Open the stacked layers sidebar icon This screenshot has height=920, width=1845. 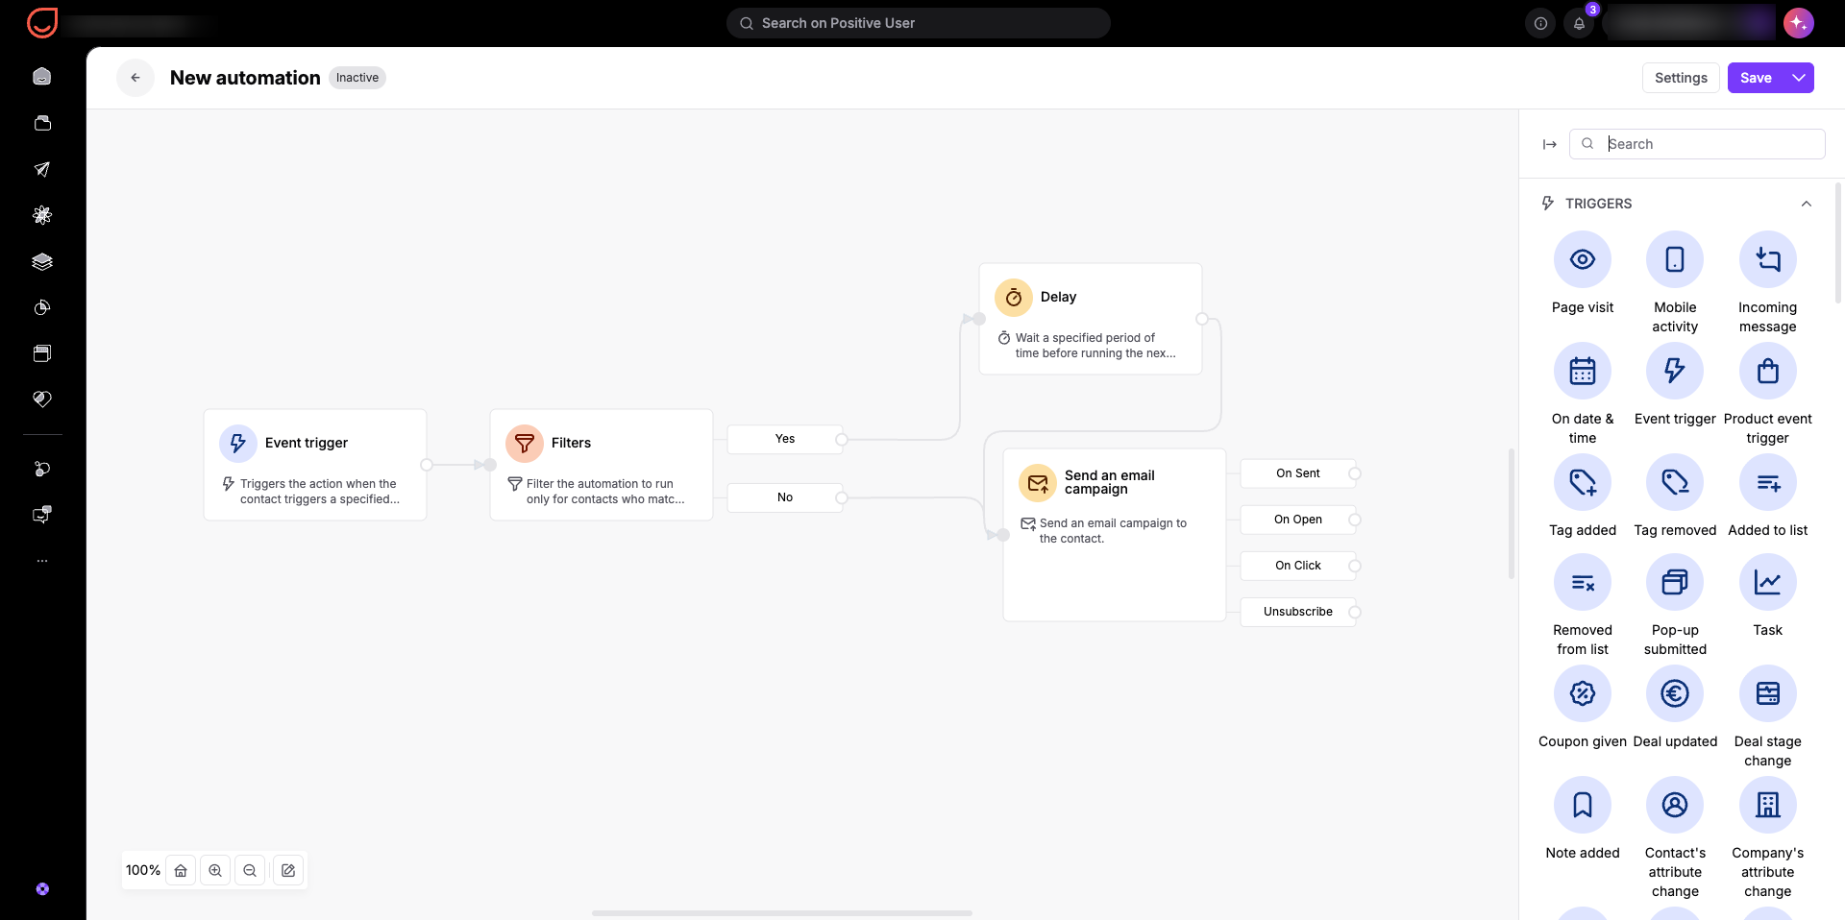42,261
